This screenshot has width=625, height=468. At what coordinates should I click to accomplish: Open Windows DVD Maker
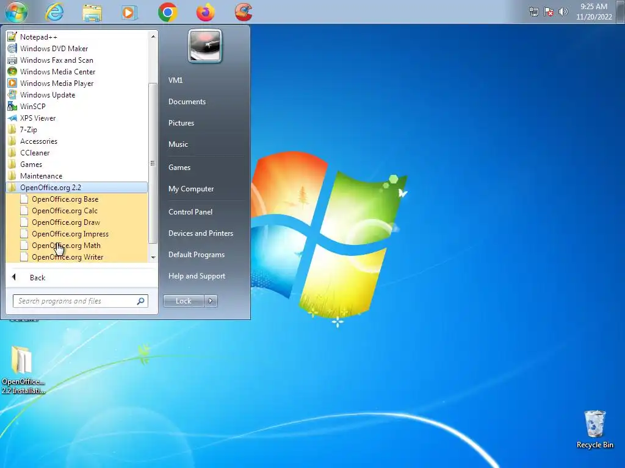(x=77, y=49)
